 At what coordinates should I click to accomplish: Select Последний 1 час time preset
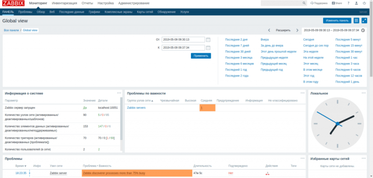(346, 58)
